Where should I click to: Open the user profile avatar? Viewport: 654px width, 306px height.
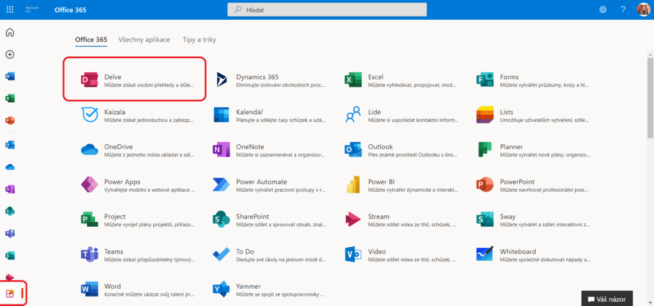tap(643, 10)
